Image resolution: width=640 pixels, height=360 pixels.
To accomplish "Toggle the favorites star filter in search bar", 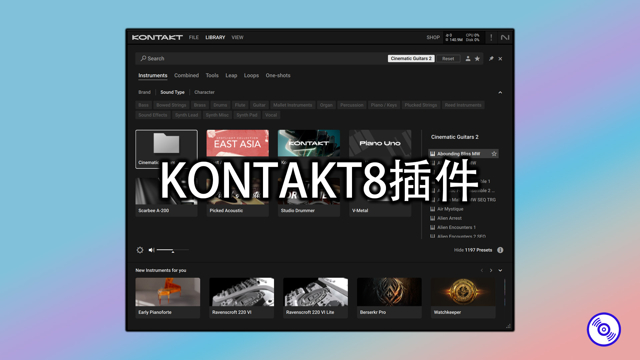I will coord(477,58).
